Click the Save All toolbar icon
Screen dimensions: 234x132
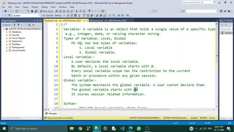pos(36,11)
